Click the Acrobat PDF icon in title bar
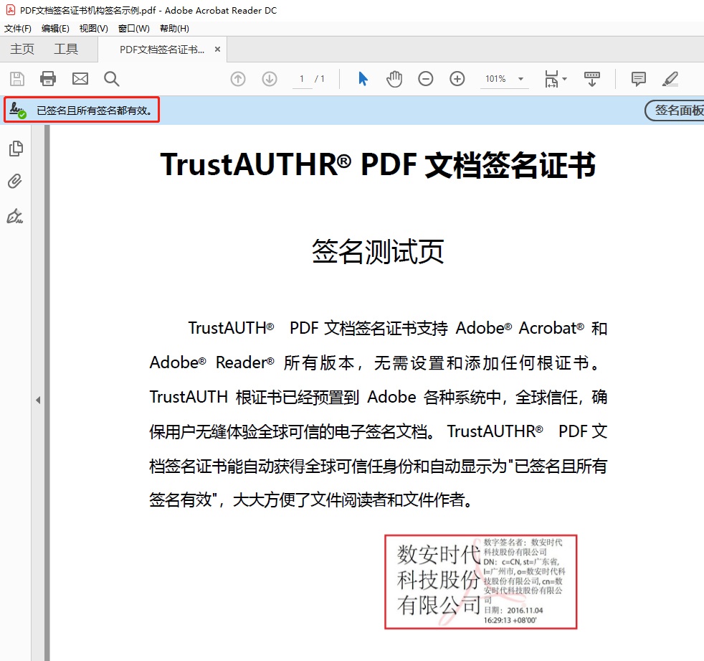704x661 pixels. (x=10, y=10)
